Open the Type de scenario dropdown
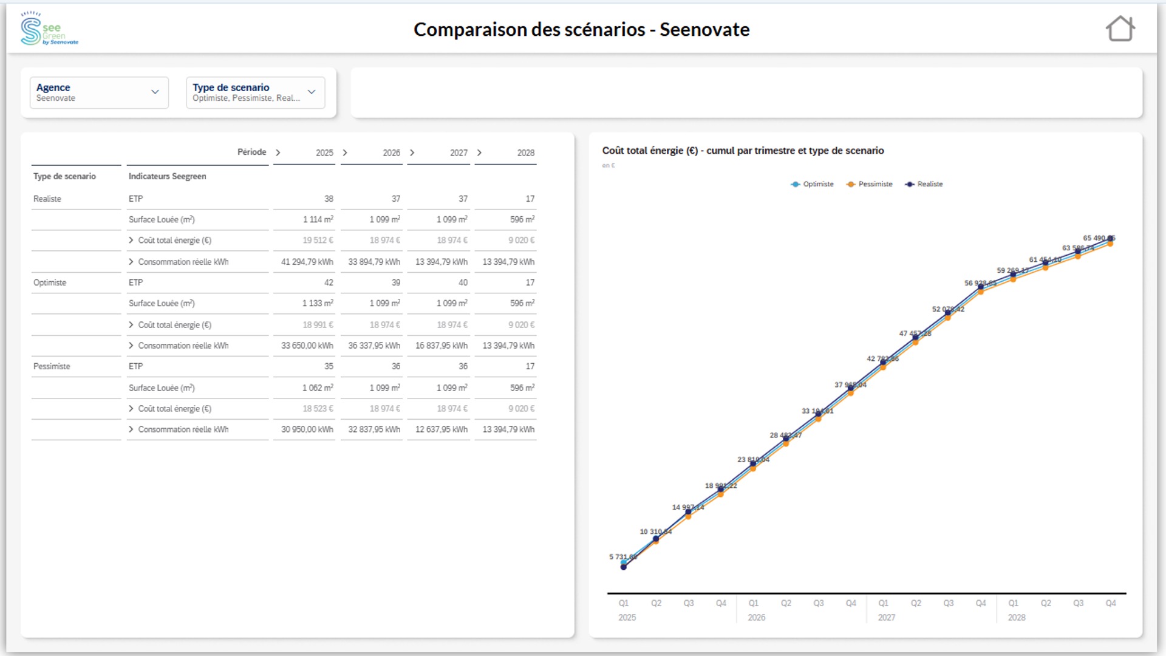Screen dimensions: 1166x656 pyautogui.click(x=255, y=92)
